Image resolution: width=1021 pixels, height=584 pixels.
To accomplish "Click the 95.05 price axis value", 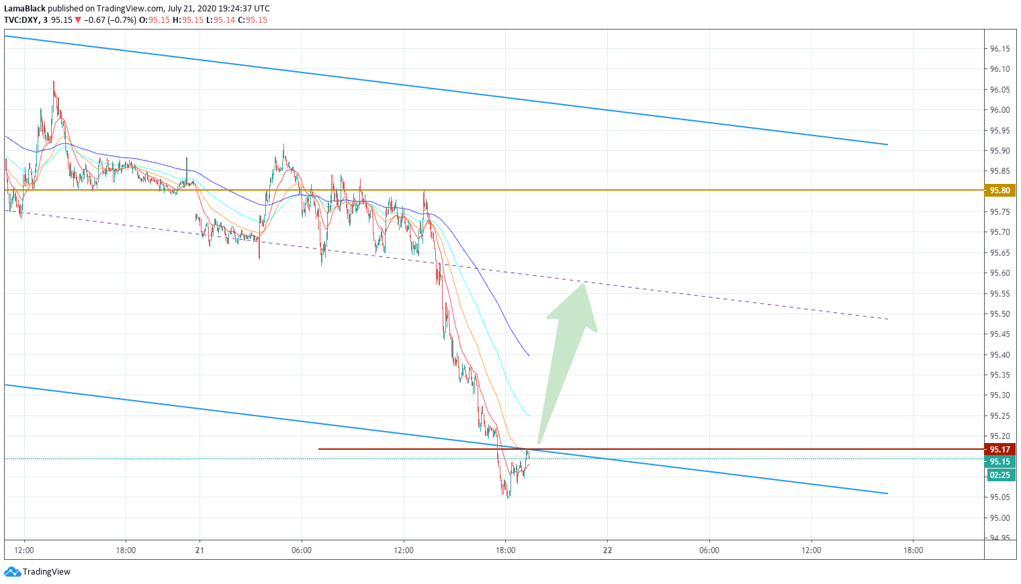I will click(x=1000, y=497).
